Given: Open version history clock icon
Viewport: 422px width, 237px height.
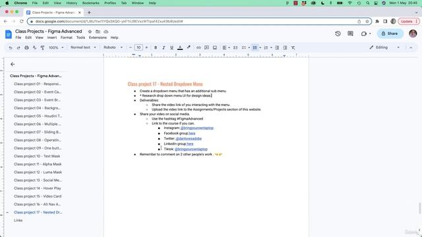Looking at the screenshot, I should pyautogui.click(x=338, y=34).
